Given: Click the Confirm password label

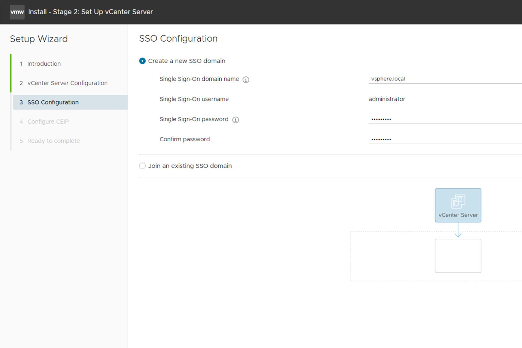Looking at the screenshot, I should (185, 139).
